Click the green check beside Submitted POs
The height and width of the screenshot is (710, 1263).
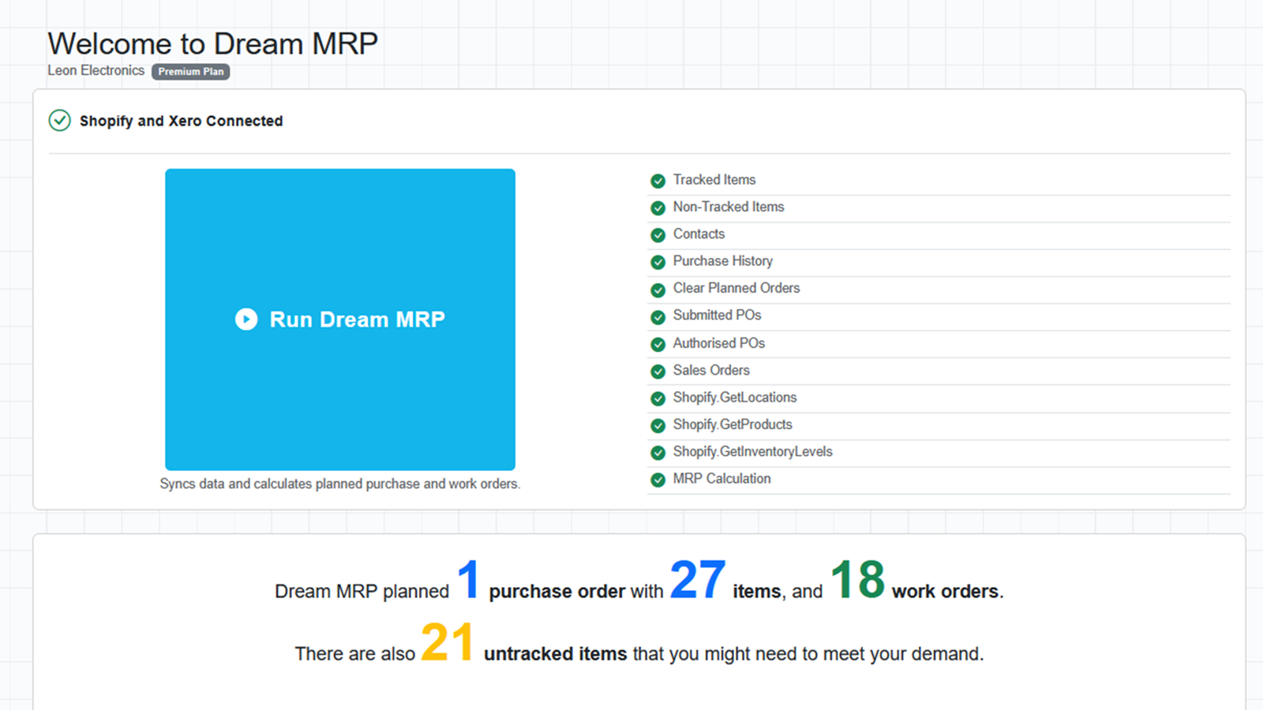658,316
